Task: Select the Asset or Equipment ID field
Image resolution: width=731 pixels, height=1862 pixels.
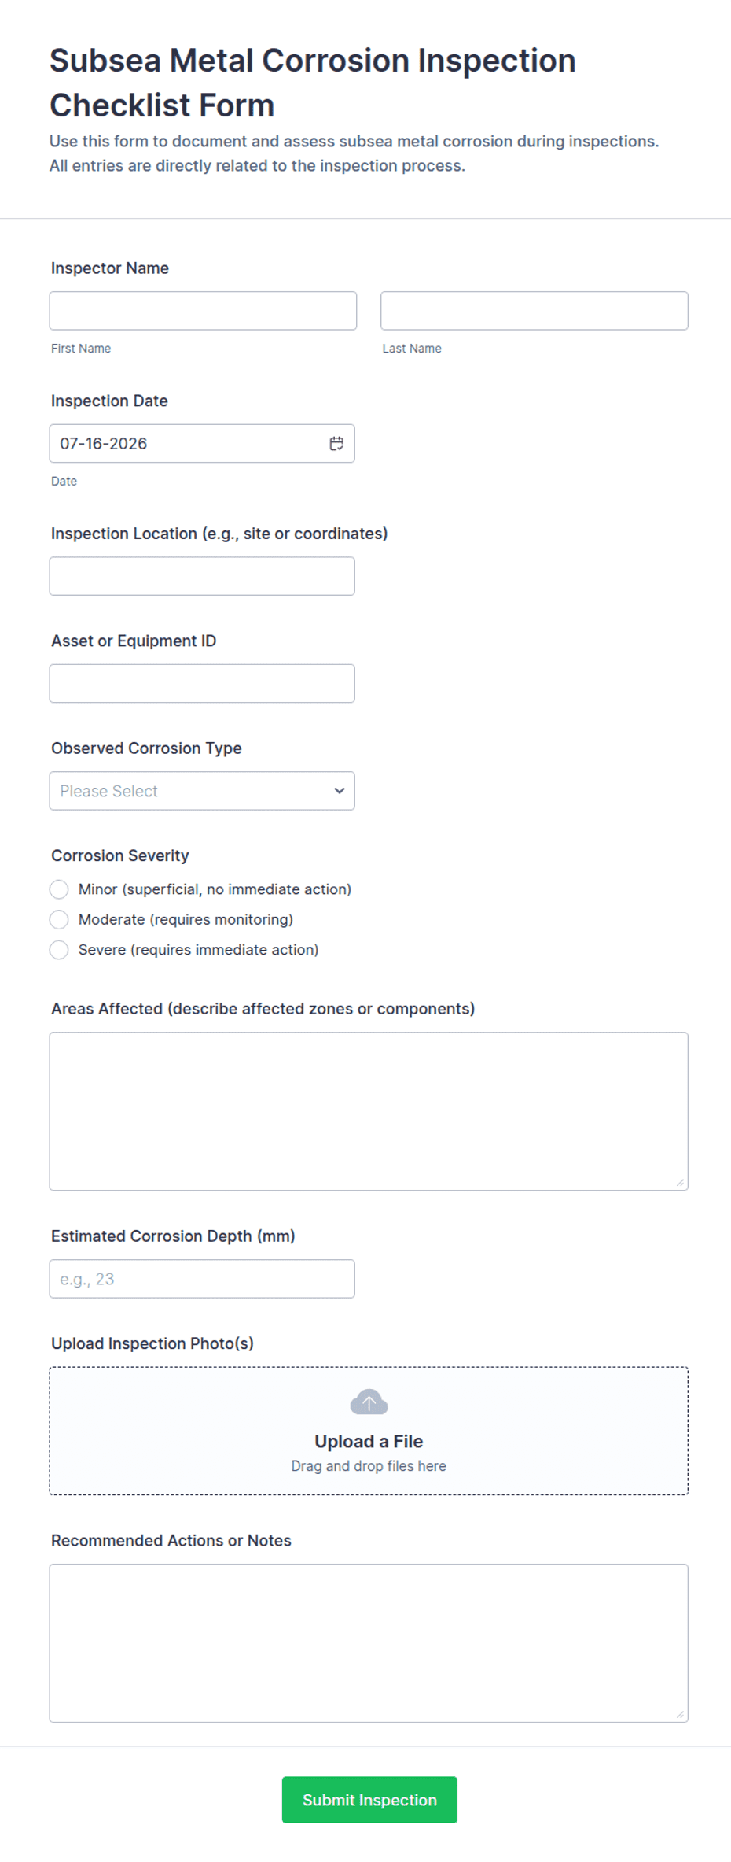Action: click(202, 683)
